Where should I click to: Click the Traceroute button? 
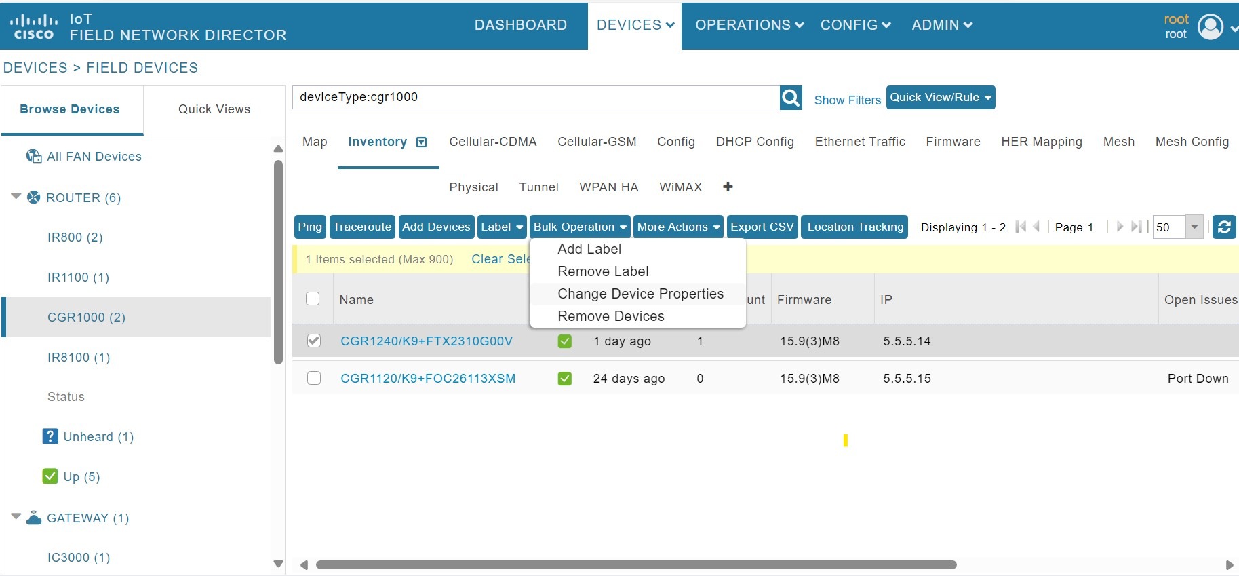pos(362,227)
